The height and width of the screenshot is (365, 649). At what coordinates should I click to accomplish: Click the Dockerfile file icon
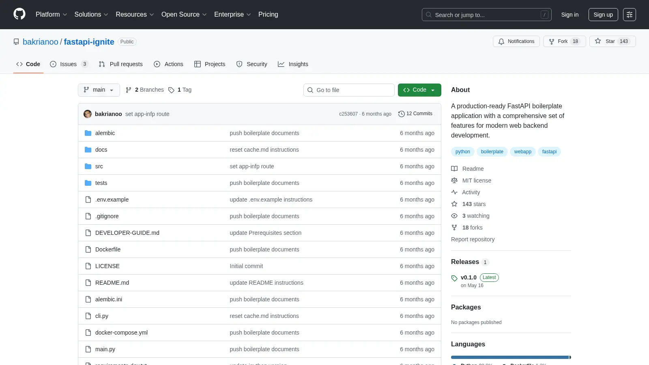(88, 249)
